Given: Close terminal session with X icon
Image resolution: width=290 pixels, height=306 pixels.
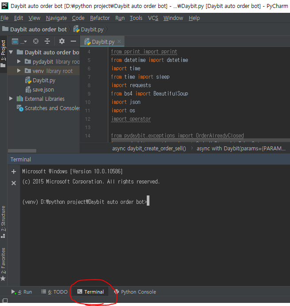Looking at the screenshot, I should pos(14,183).
